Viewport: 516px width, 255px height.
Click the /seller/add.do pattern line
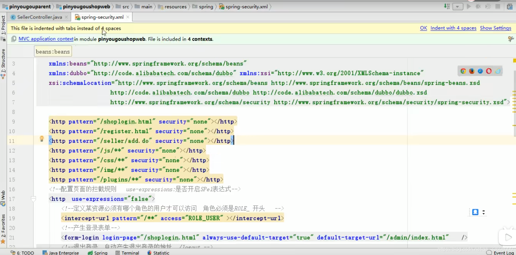click(x=141, y=141)
